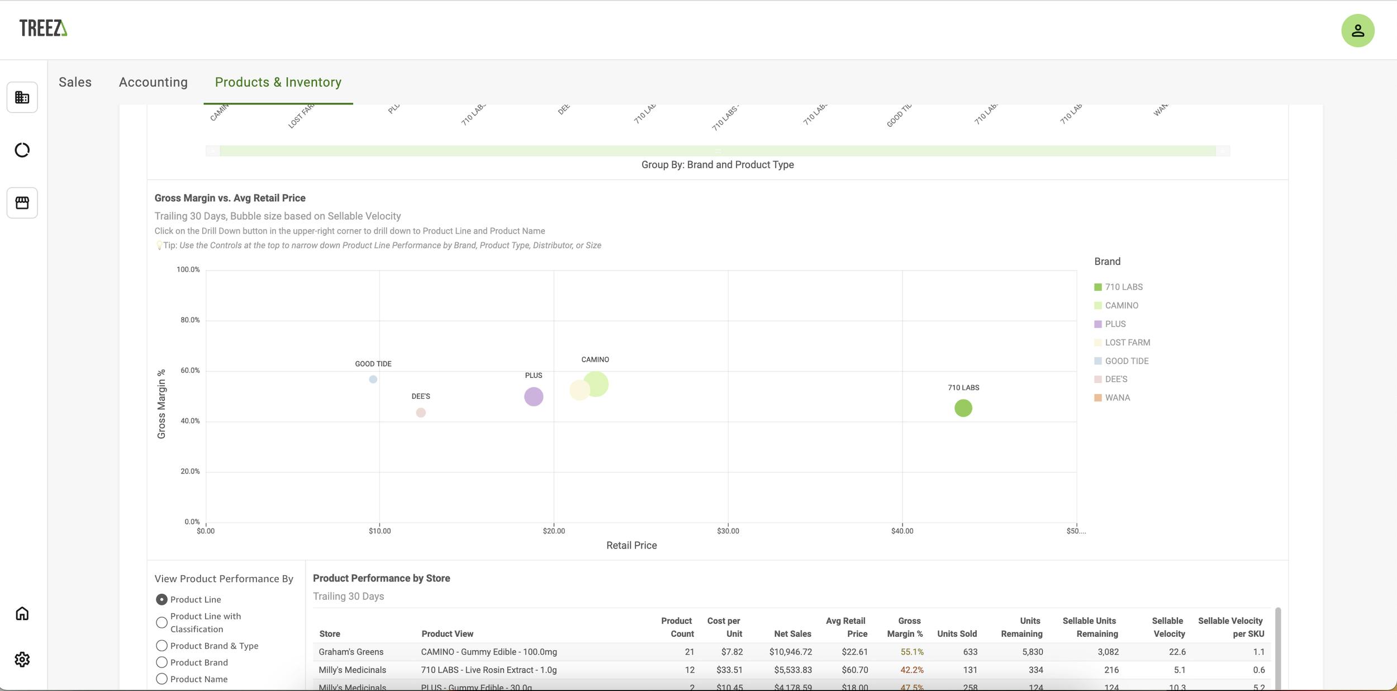Click the 710 LABS green bubble
1397x691 pixels.
(x=963, y=408)
